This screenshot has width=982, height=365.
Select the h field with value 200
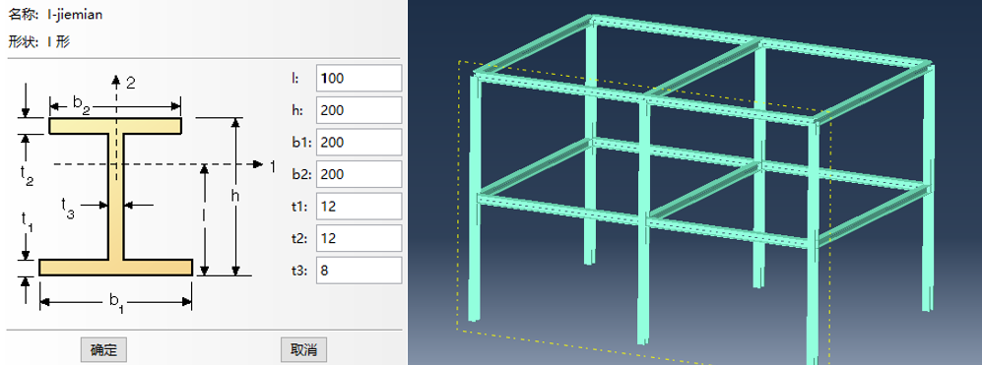point(359,110)
